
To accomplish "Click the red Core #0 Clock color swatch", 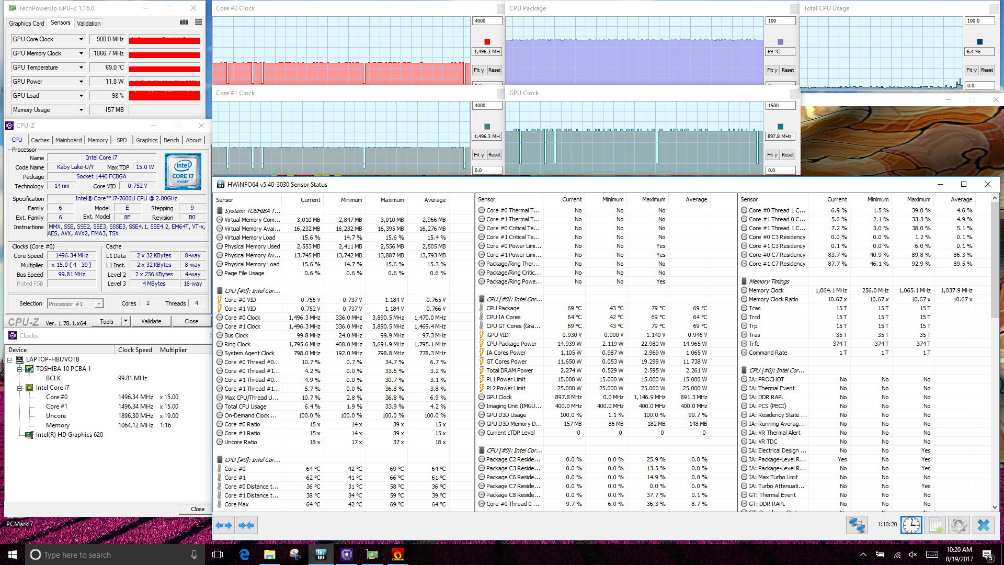I will (487, 42).
